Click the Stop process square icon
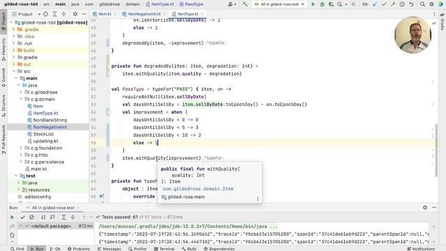The width and height of the screenshot is (446, 251). click(x=353, y=4)
